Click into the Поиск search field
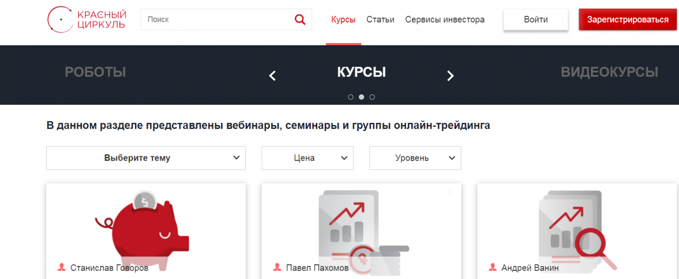Screen dimensions: 679x279 point(218,20)
